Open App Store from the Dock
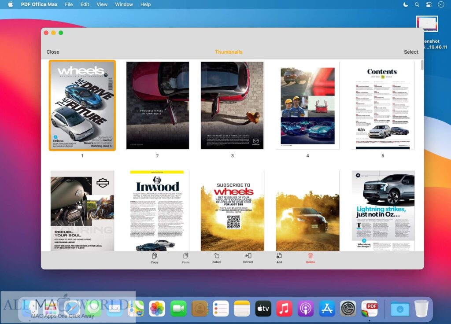Image resolution: width=451 pixels, height=324 pixels. pos(327,309)
